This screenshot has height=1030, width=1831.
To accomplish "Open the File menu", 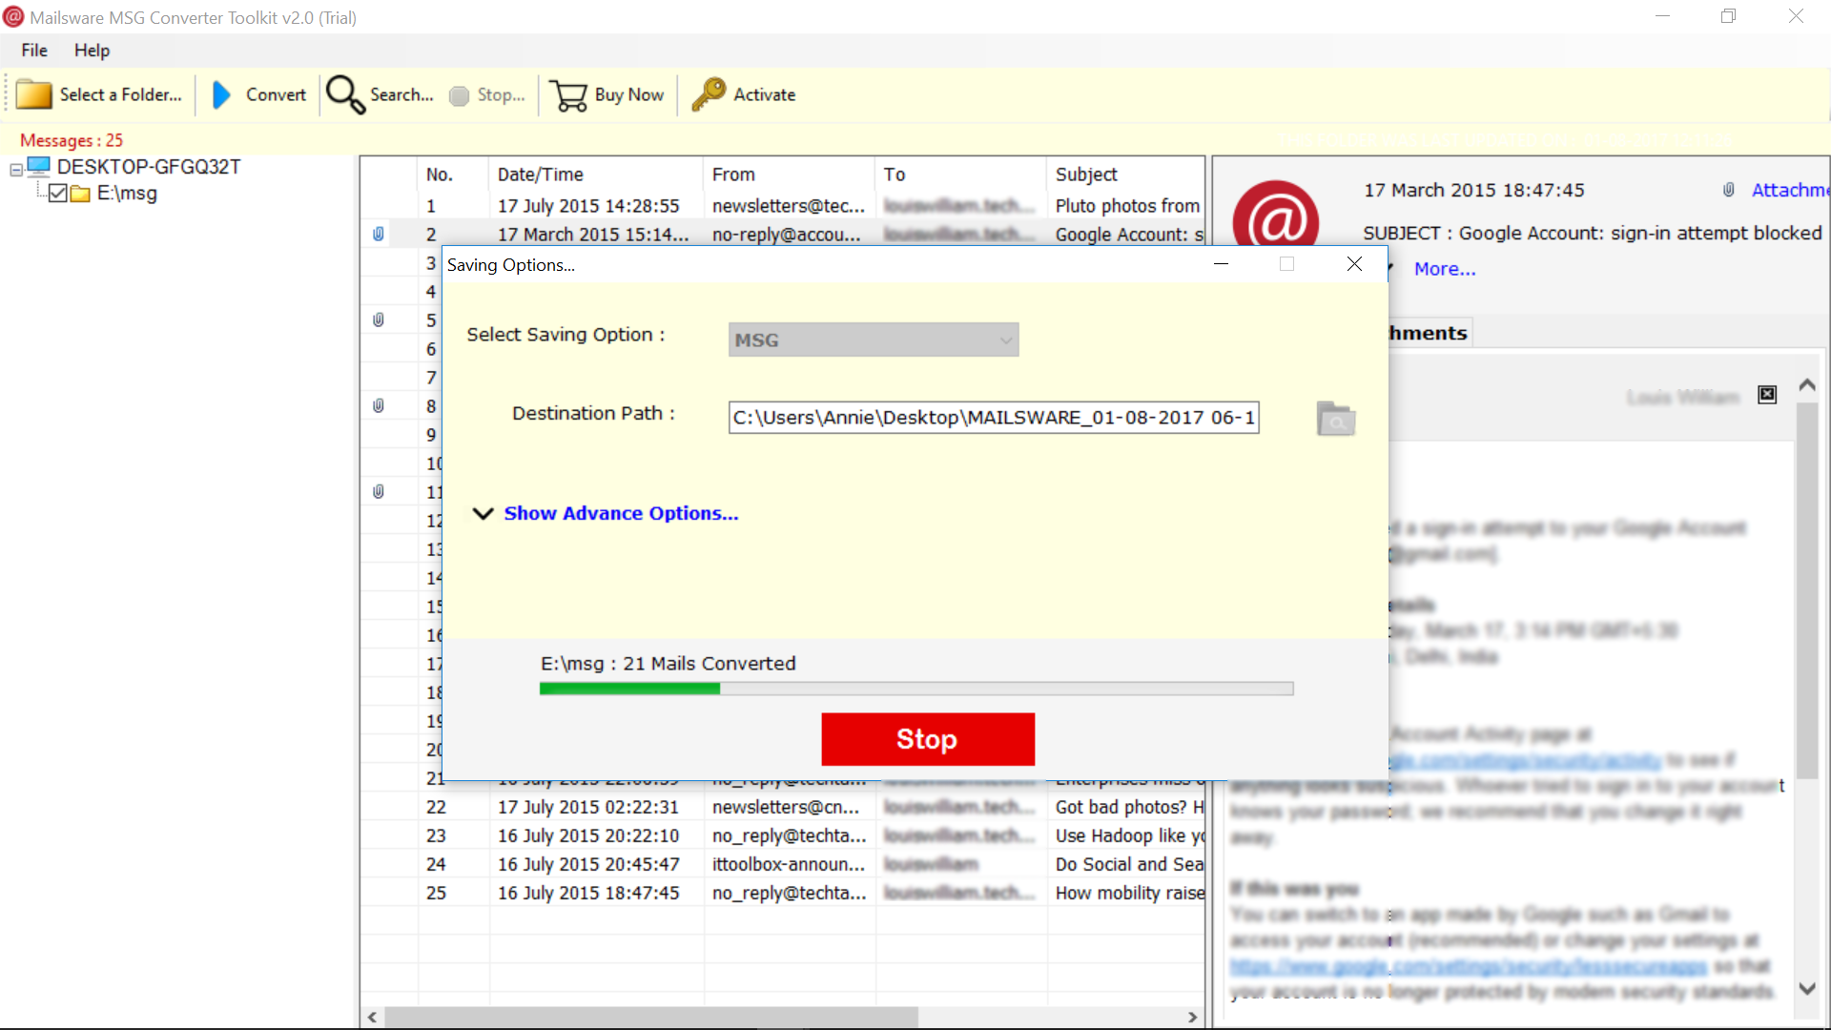I will [34, 49].
